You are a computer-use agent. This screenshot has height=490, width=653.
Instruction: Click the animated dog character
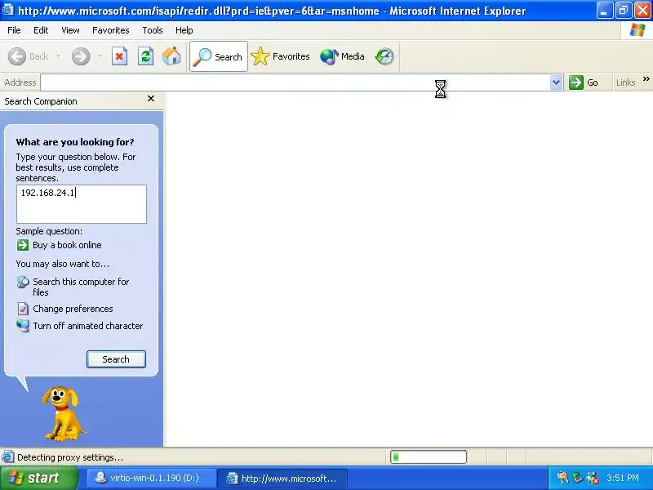tap(63, 413)
